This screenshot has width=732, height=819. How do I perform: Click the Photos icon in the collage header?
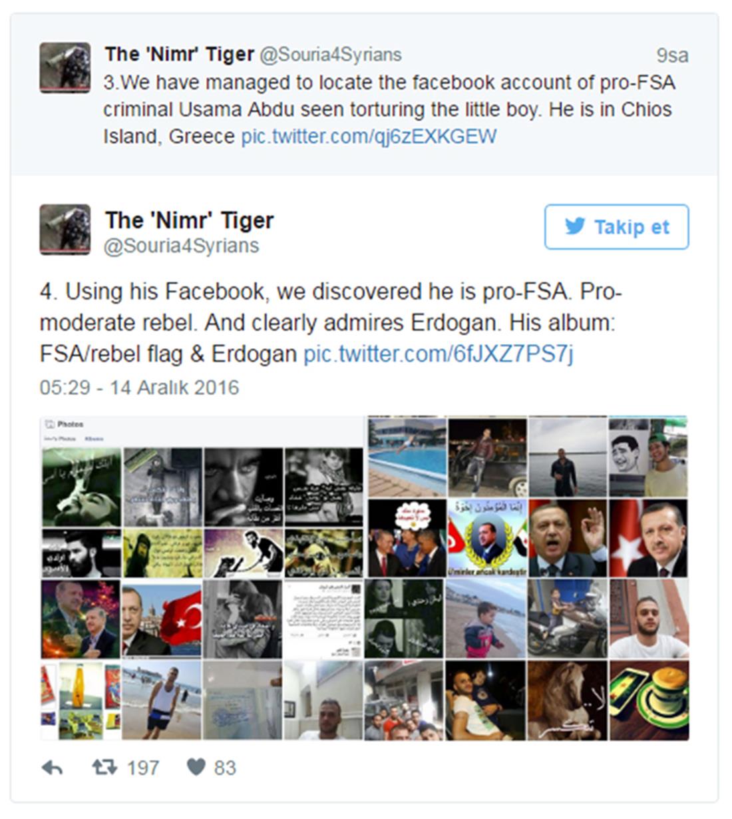[49, 423]
